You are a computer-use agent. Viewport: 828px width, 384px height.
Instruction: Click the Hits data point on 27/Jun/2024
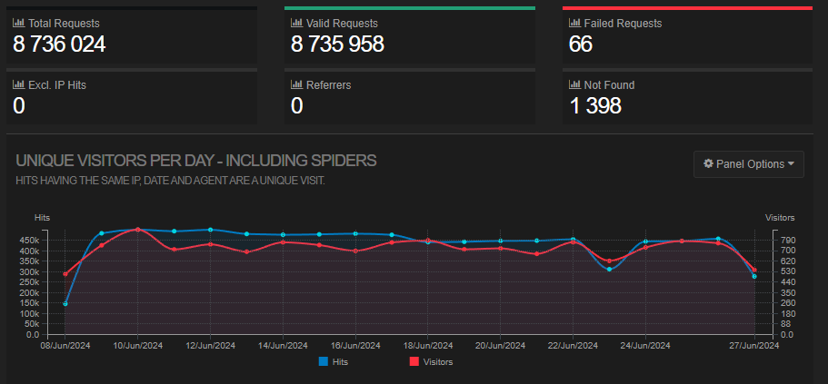point(754,276)
